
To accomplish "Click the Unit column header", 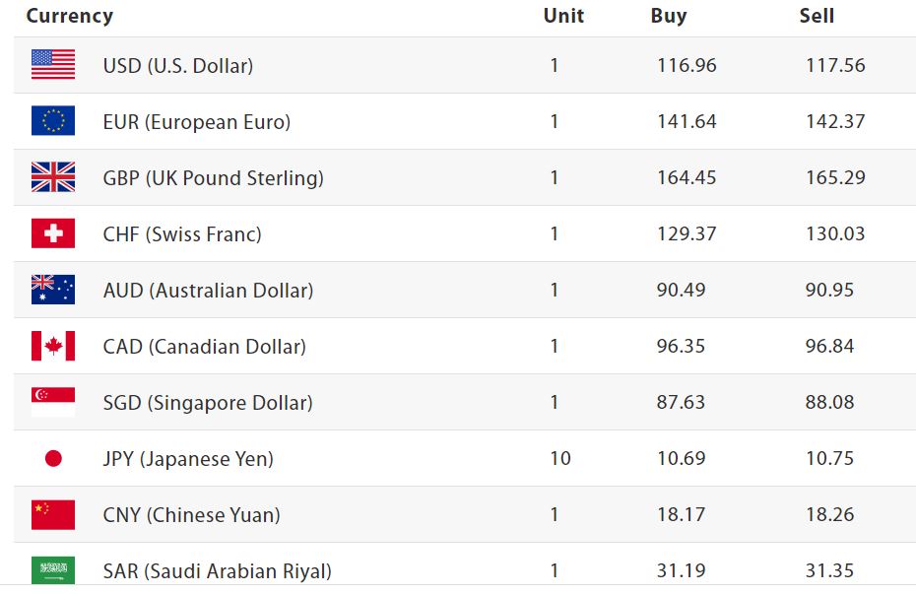I will click(563, 16).
